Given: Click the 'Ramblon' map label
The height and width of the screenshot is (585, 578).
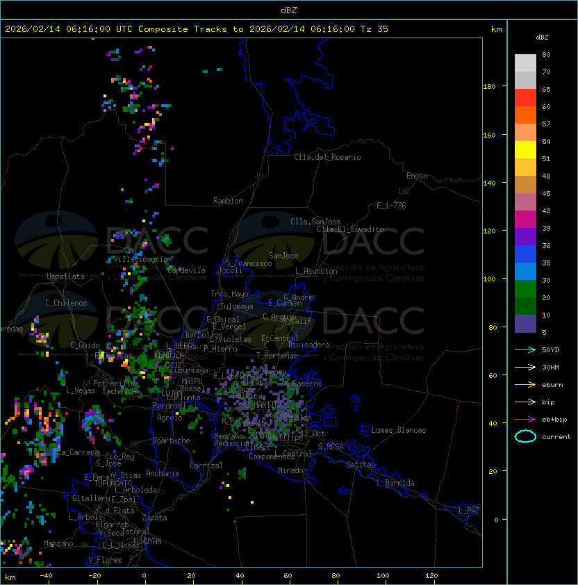Looking at the screenshot, I should (x=228, y=201).
